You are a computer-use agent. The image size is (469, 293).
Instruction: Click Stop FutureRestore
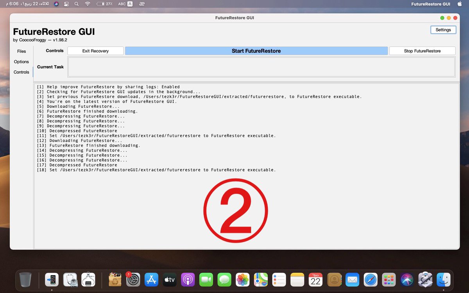[x=422, y=51]
